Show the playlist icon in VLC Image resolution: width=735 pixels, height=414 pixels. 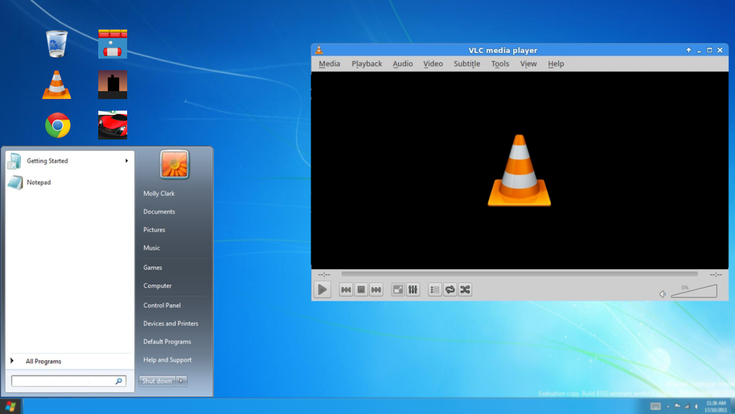click(x=435, y=290)
